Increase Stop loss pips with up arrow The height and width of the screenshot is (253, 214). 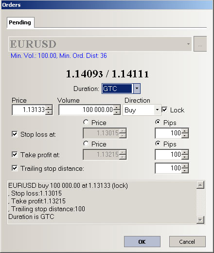[x=185, y=131]
